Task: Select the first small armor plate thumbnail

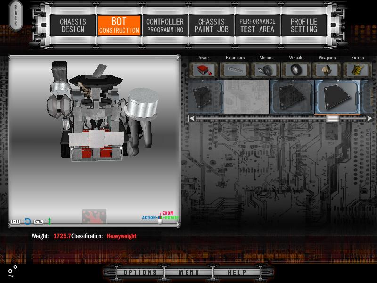Action: pos(206,97)
